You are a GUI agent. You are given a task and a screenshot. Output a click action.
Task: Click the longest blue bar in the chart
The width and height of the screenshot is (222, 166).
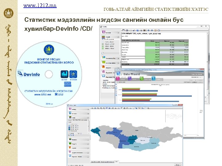pos(157,96)
